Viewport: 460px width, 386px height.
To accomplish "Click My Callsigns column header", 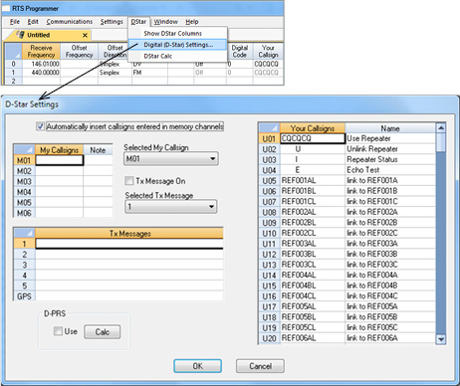I will click(x=59, y=150).
